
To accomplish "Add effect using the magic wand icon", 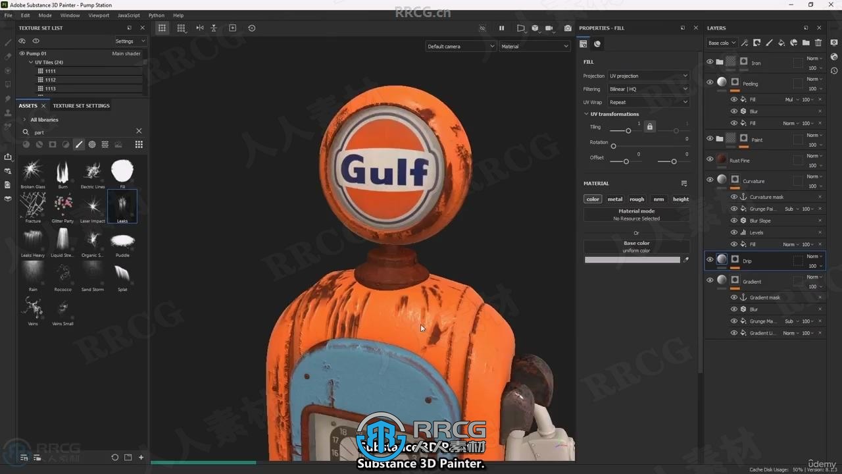I will click(x=745, y=43).
